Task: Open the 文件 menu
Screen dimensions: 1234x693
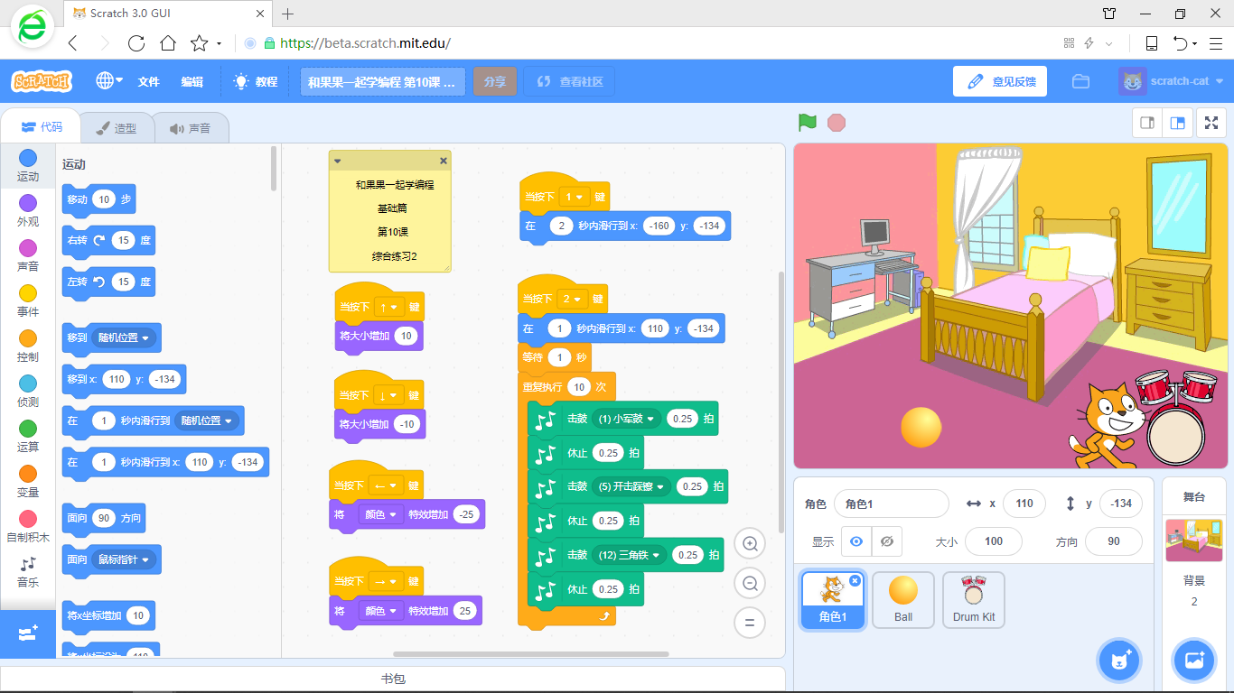Action: pos(148,81)
